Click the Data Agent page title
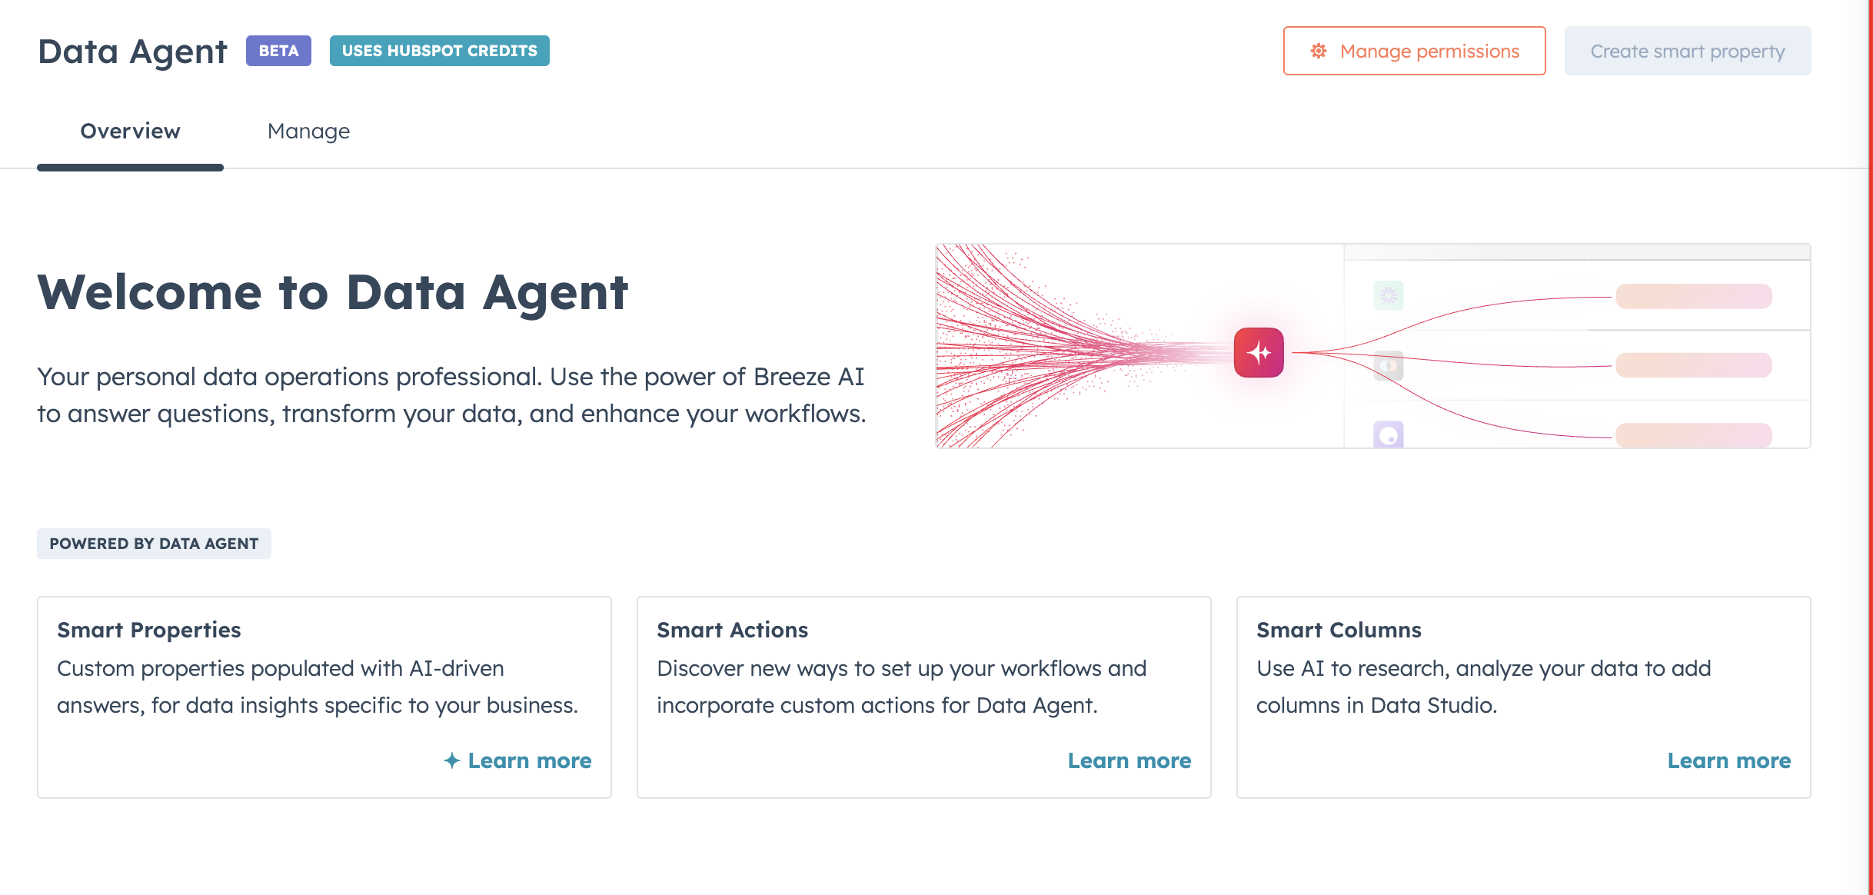This screenshot has height=895, width=1873. (x=132, y=51)
